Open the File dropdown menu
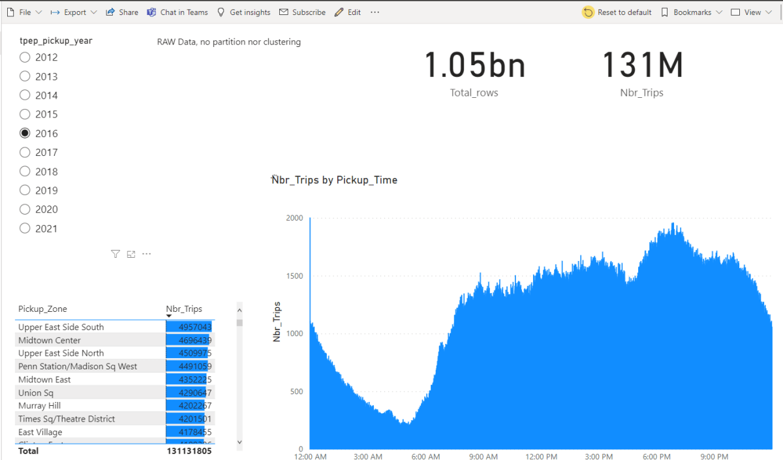Screen dimensions: 783x460 24,12
